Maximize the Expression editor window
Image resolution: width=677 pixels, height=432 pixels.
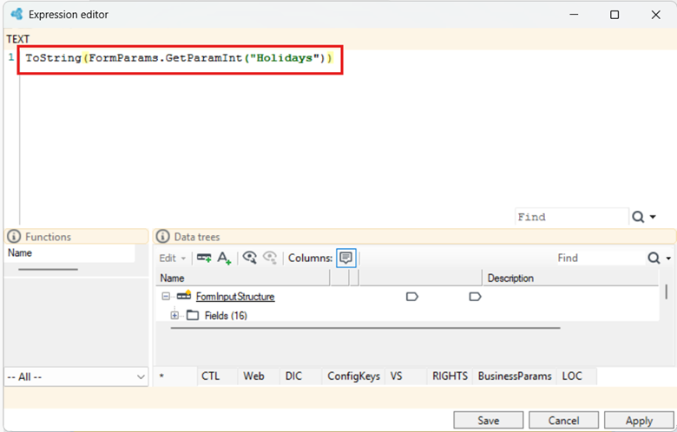click(x=615, y=14)
